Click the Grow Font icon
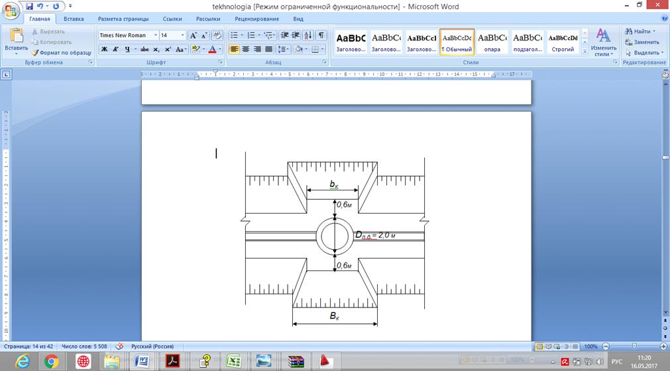The width and height of the screenshot is (670, 371). click(x=193, y=35)
